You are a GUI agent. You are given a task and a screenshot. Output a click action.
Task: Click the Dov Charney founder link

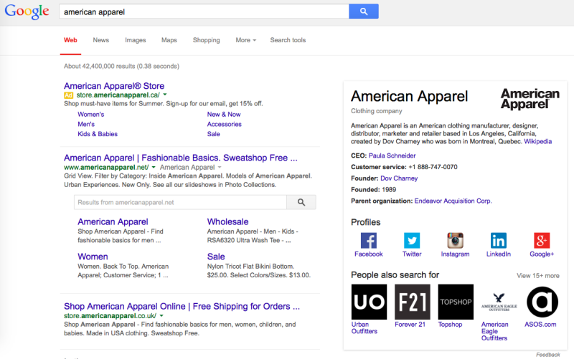pyautogui.click(x=399, y=178)
